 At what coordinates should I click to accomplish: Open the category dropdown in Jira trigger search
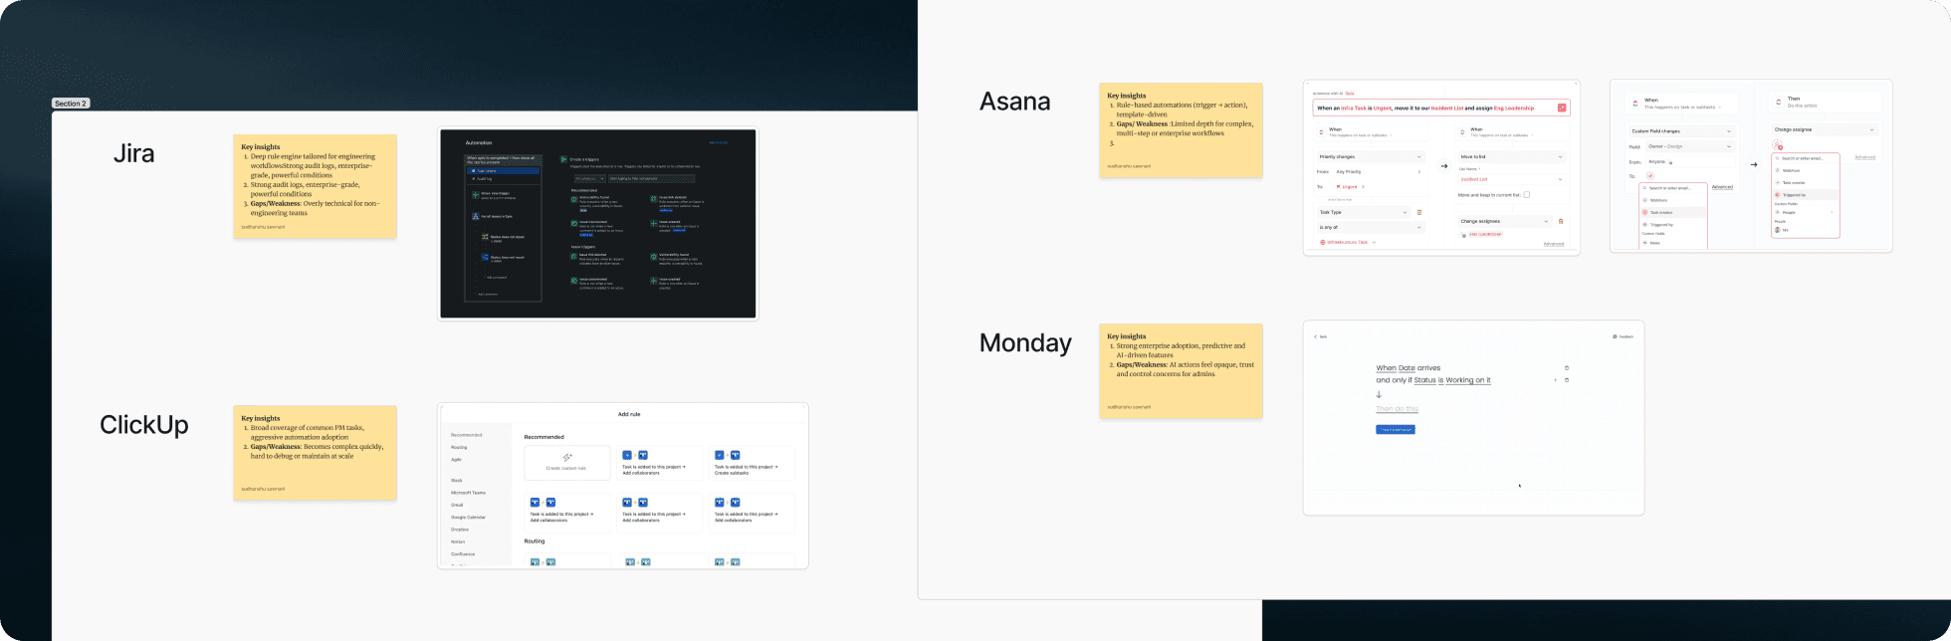click(590, 178)
